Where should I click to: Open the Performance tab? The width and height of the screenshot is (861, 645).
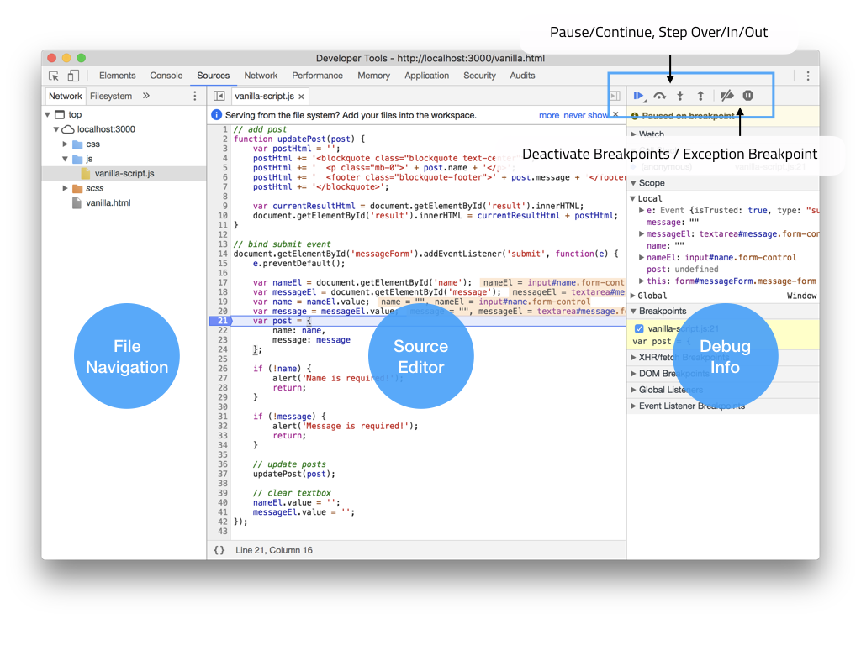[317, 76]
